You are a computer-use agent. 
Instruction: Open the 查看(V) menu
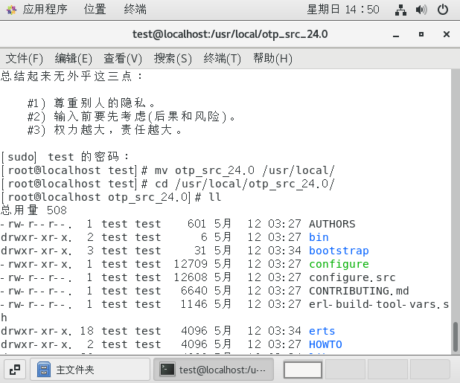point(123,58)
